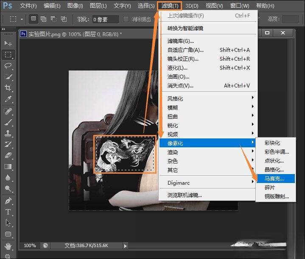
Task: Choose 铜版雕刻... from the submenu
Action: click(276, 196)
